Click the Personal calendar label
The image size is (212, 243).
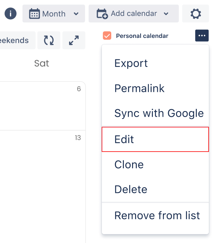pos(142,36)
